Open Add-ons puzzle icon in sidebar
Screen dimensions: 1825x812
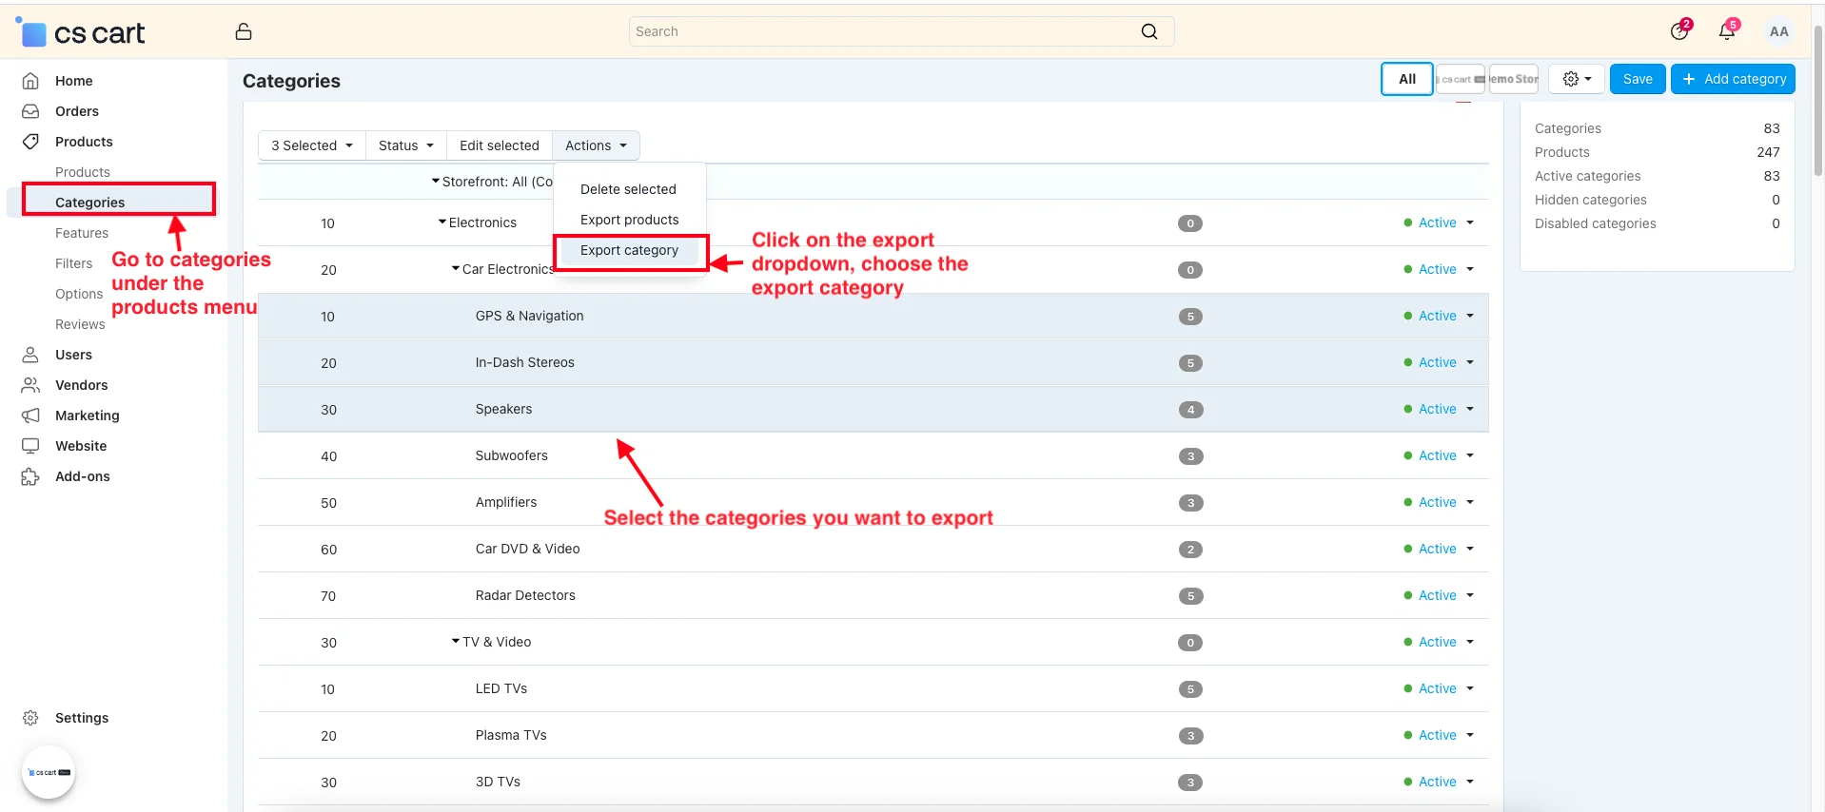pos(30,476)
